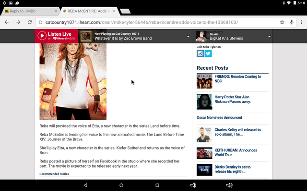This screenshot has width=307, height=191.
Task: Tap the 6:18 clock
Action: (301, 3)
